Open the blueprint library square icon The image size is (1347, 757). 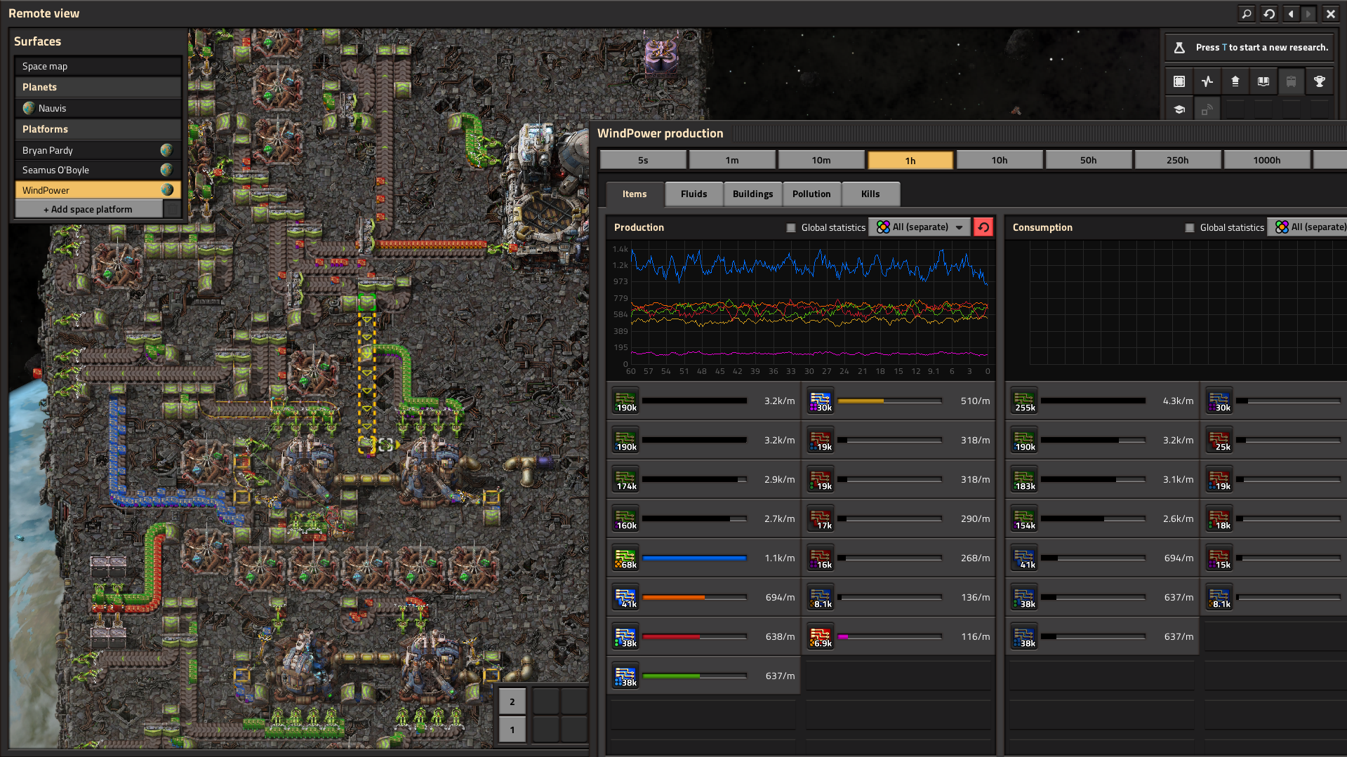(1179, 81)
